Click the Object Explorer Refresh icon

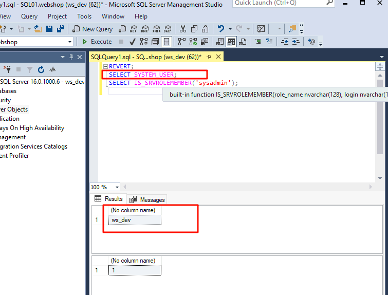click(x=41, y=69)
